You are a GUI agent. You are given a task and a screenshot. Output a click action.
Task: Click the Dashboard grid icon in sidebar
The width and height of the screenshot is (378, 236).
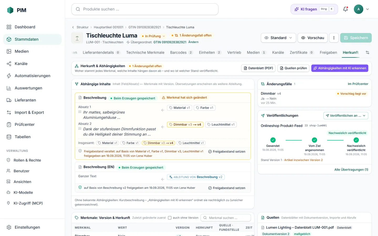[x=9, y=27]
